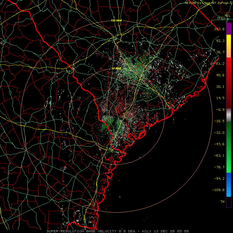Image resolution: width=233 pixels, height=233 pixels.
Task: Click the VEL legend title
Action: [227, 16]
